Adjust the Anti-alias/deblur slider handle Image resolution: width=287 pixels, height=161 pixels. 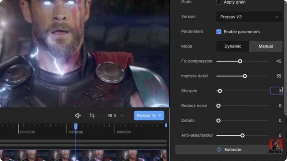242,135
